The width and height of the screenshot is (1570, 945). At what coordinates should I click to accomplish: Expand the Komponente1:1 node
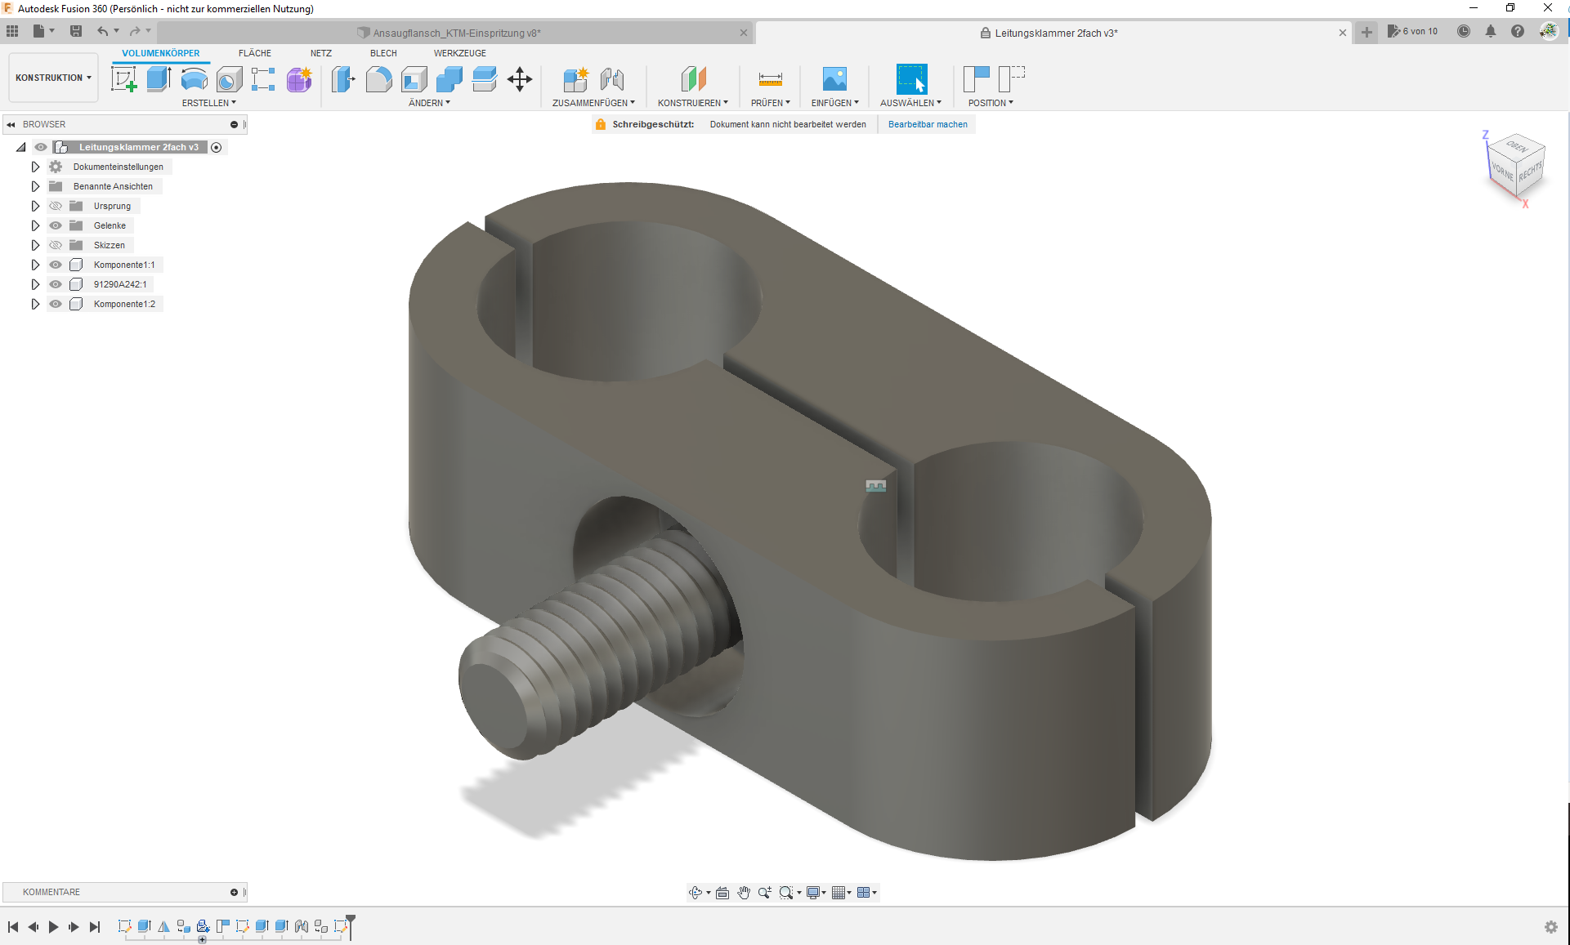point(35,265)
